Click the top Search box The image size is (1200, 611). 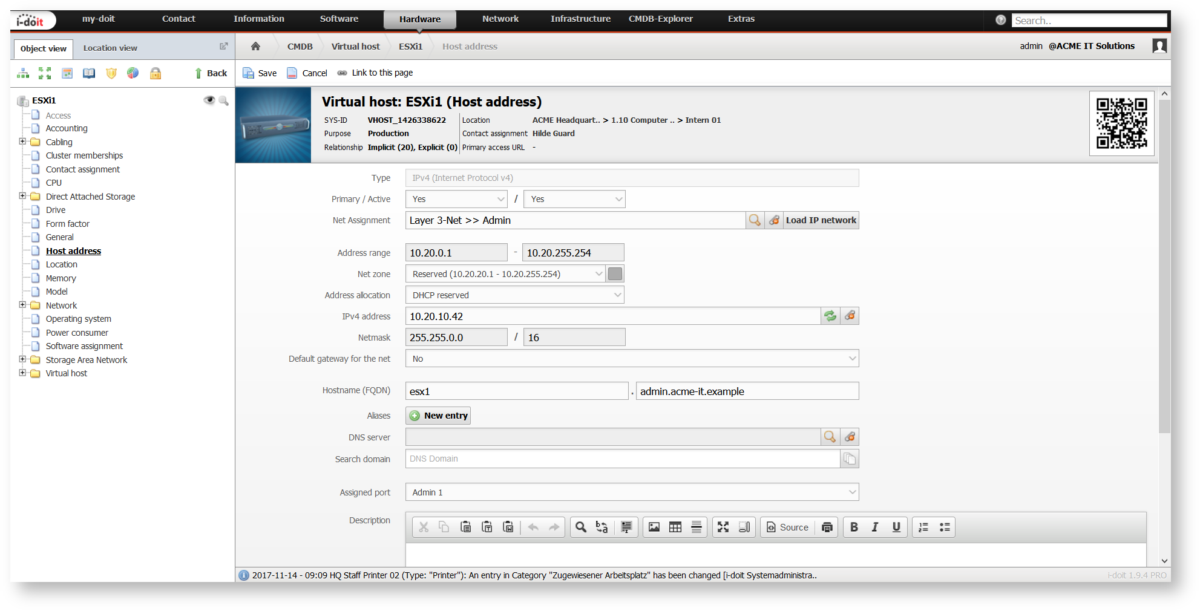pyautogui.click(x=1089, y=21)
